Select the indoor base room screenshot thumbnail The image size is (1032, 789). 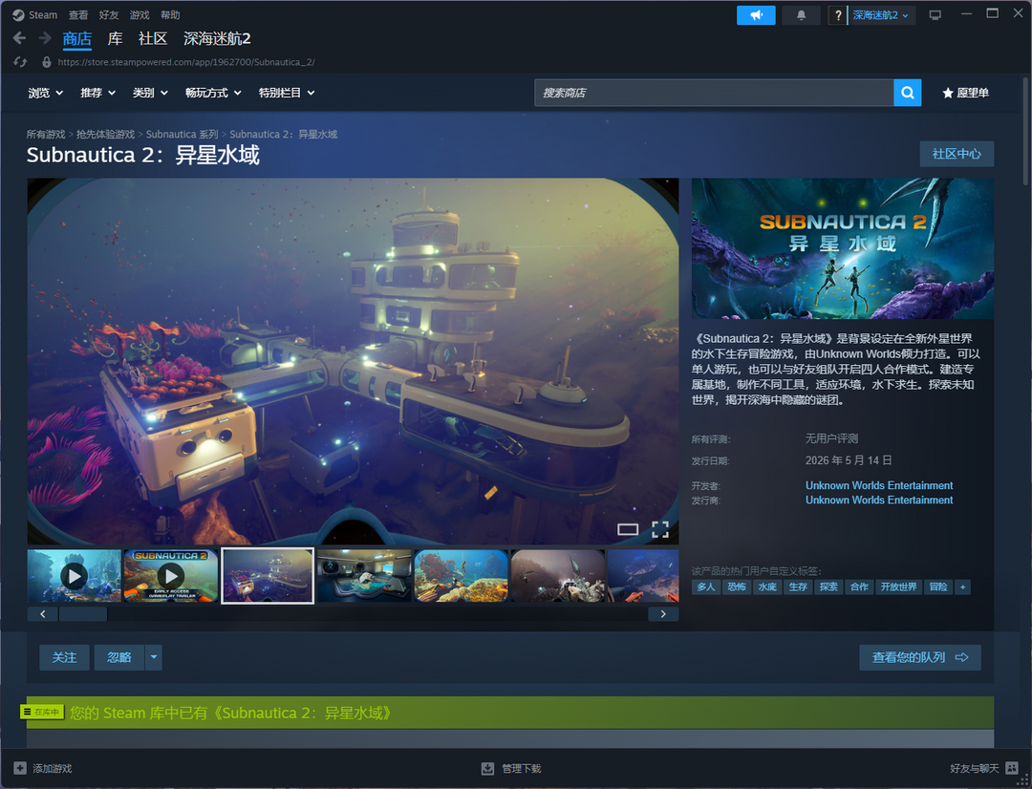pyautogui.click(x=364, y=576)
